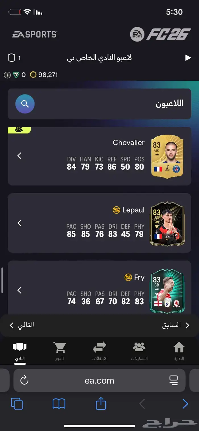Viewport: 199px width, 431px height.
Task: Open the Club tab in bottom navigation
Action: 20,352
